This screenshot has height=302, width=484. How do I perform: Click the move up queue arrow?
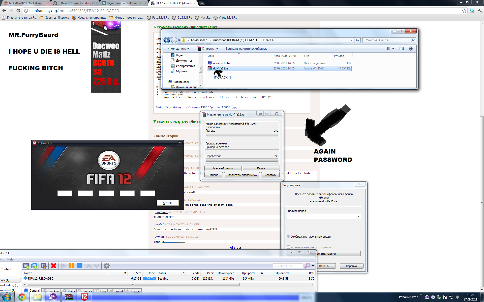pos(89,266)
